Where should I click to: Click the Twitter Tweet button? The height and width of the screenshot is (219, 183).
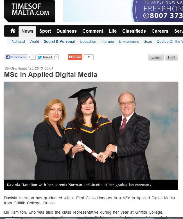(x=45, y=57)
